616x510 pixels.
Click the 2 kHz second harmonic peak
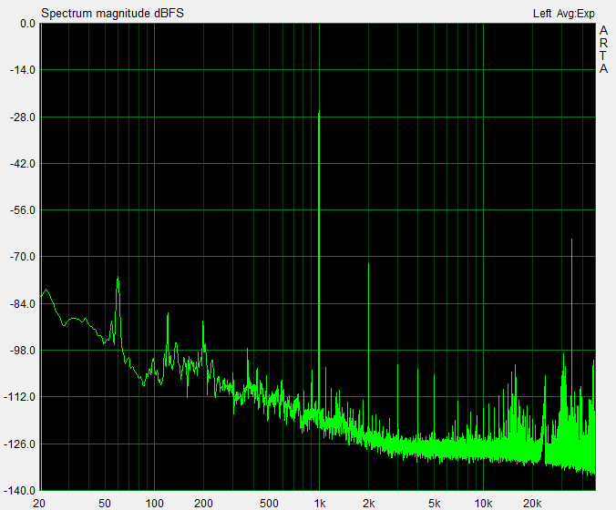click(x=368, y=264)
